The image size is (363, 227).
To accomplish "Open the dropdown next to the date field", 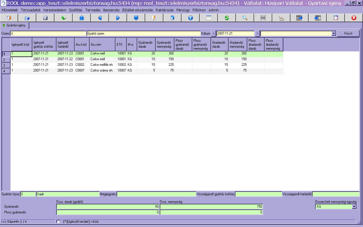I will tap(334, 33).
